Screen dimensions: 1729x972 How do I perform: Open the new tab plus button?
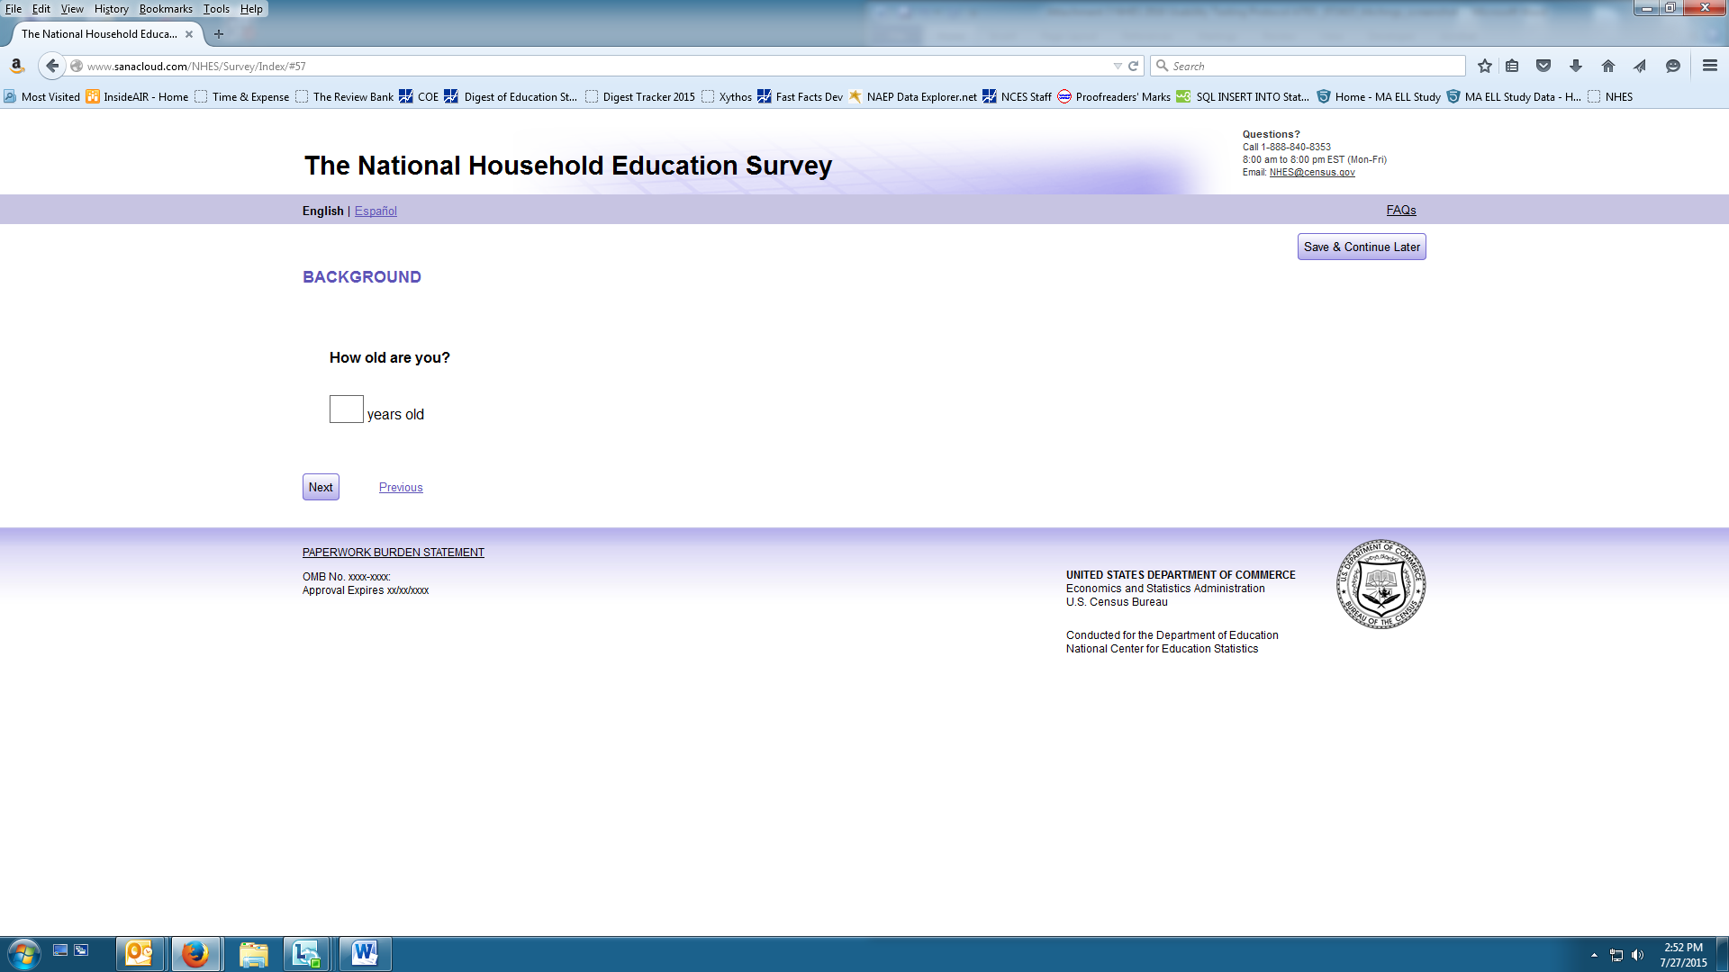point(219,34)
